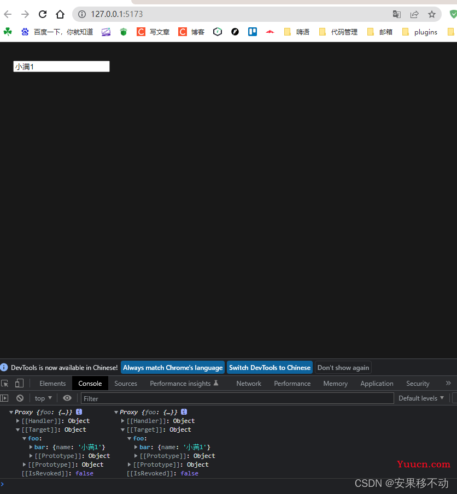The height and width of the screenshot is (494, 457).
Task: Open the Trello bookmark icon
Action: pyautogui.click(x=253, y=32)
